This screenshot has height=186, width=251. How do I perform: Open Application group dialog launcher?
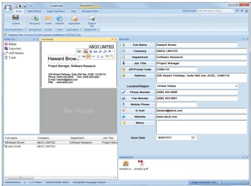81,30
